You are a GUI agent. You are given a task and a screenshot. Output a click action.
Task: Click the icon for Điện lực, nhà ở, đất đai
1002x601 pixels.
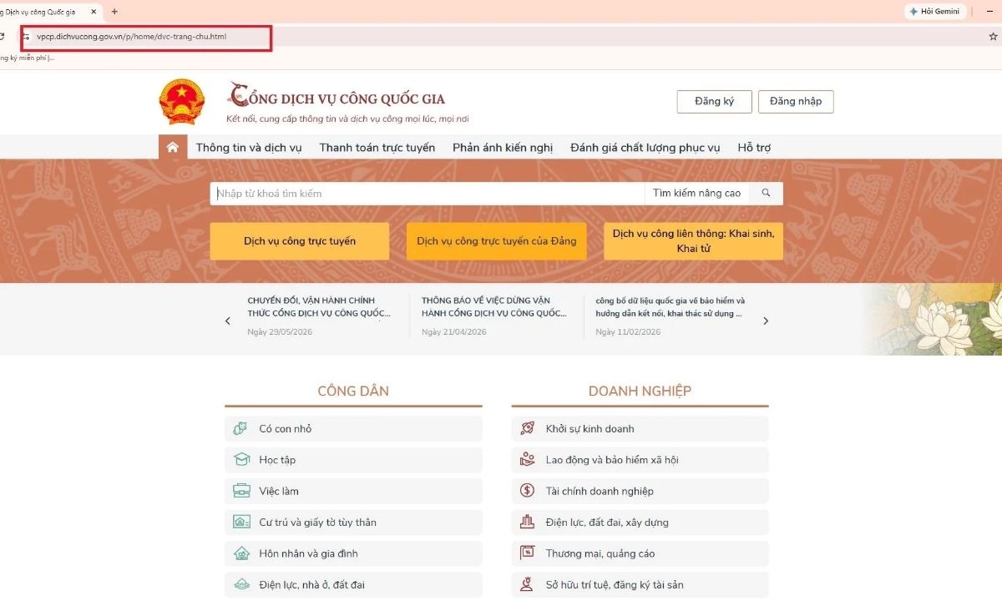(241, 584)
